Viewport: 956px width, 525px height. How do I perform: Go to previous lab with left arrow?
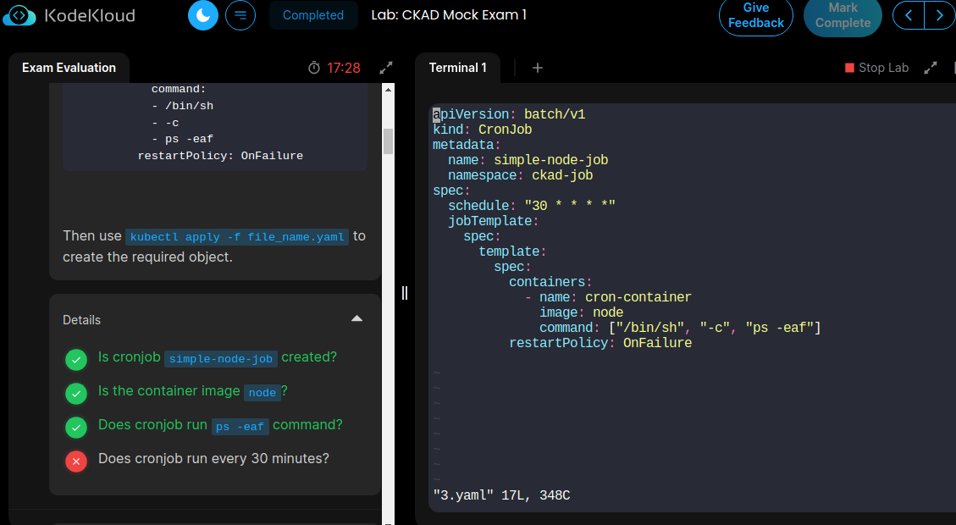pyautogui.click(x=909, y=15)
